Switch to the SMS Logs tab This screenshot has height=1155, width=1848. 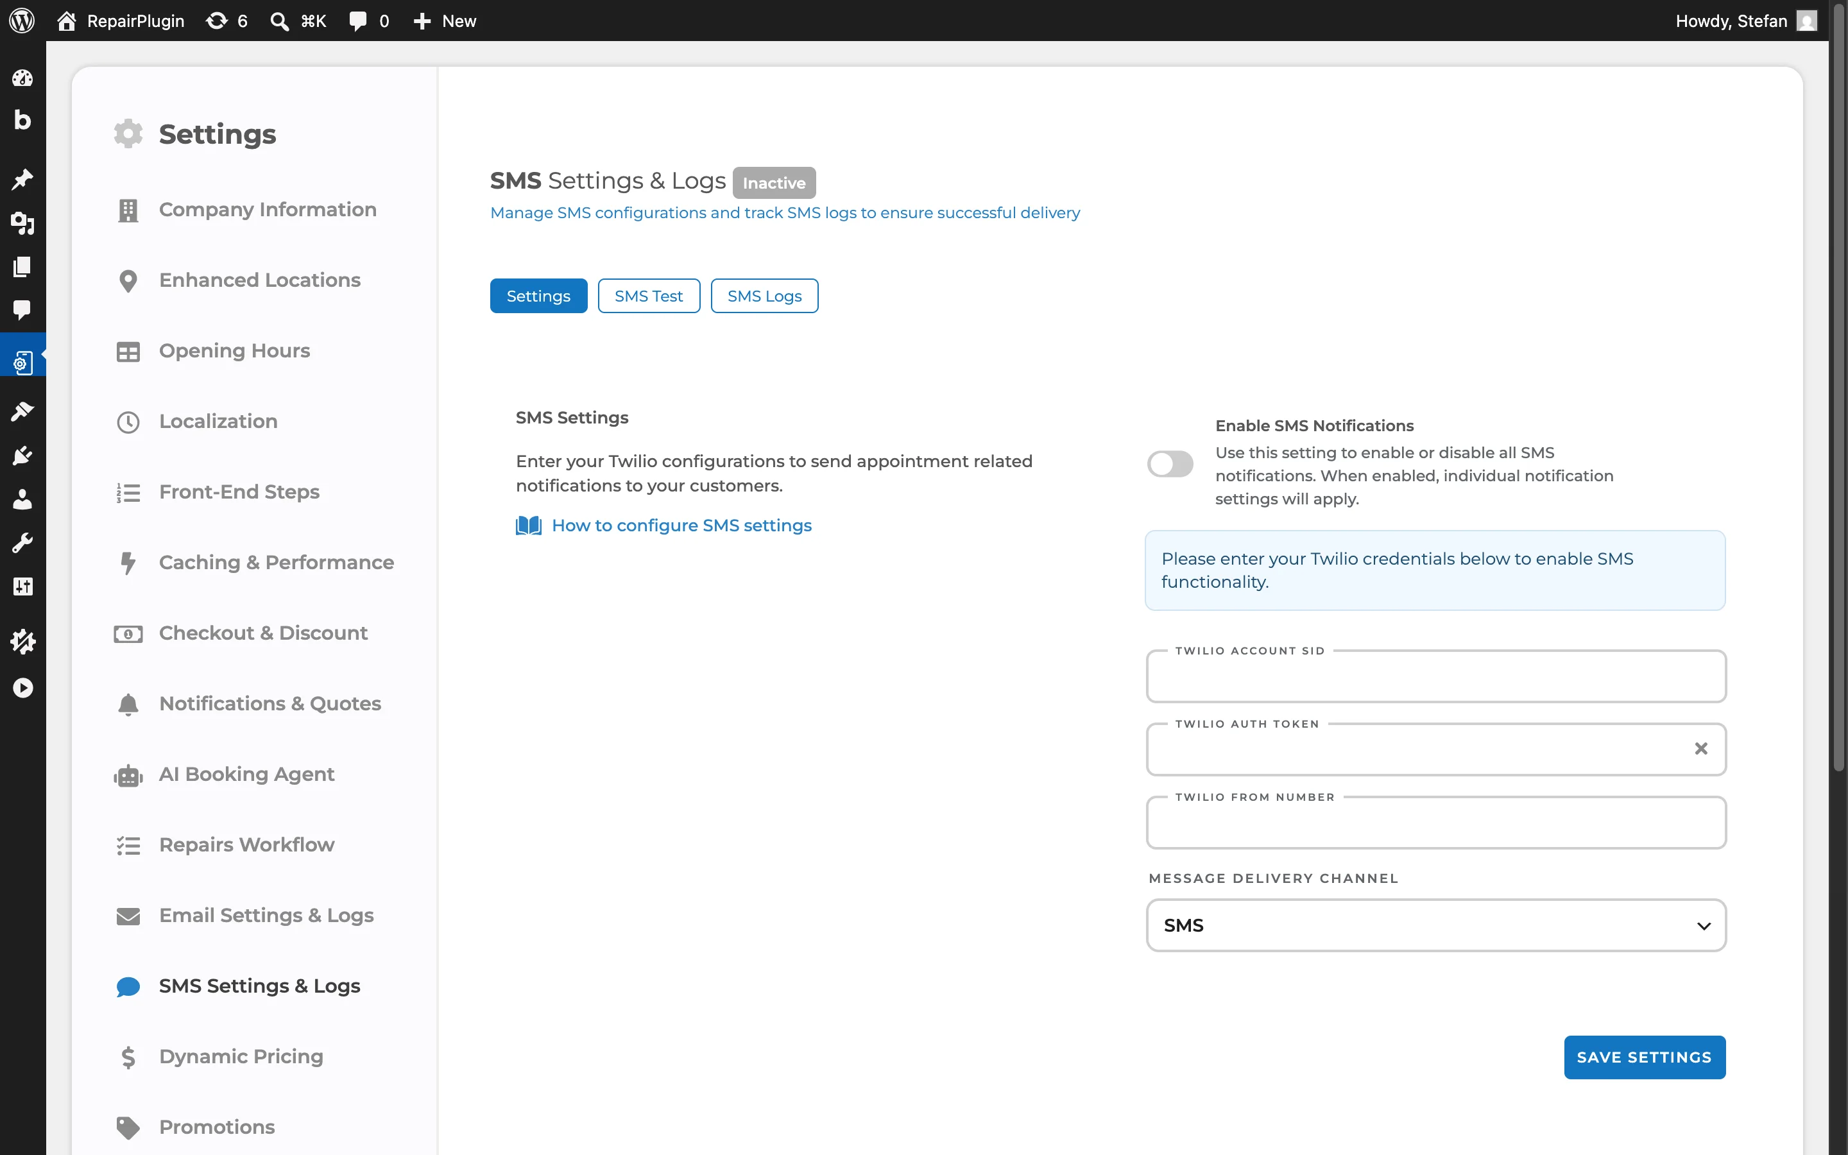(x=764, y=296)
